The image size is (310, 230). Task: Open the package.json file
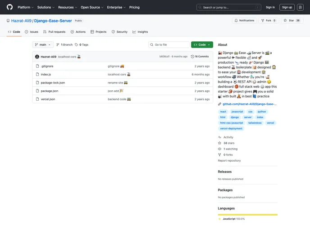coord(50,91)
